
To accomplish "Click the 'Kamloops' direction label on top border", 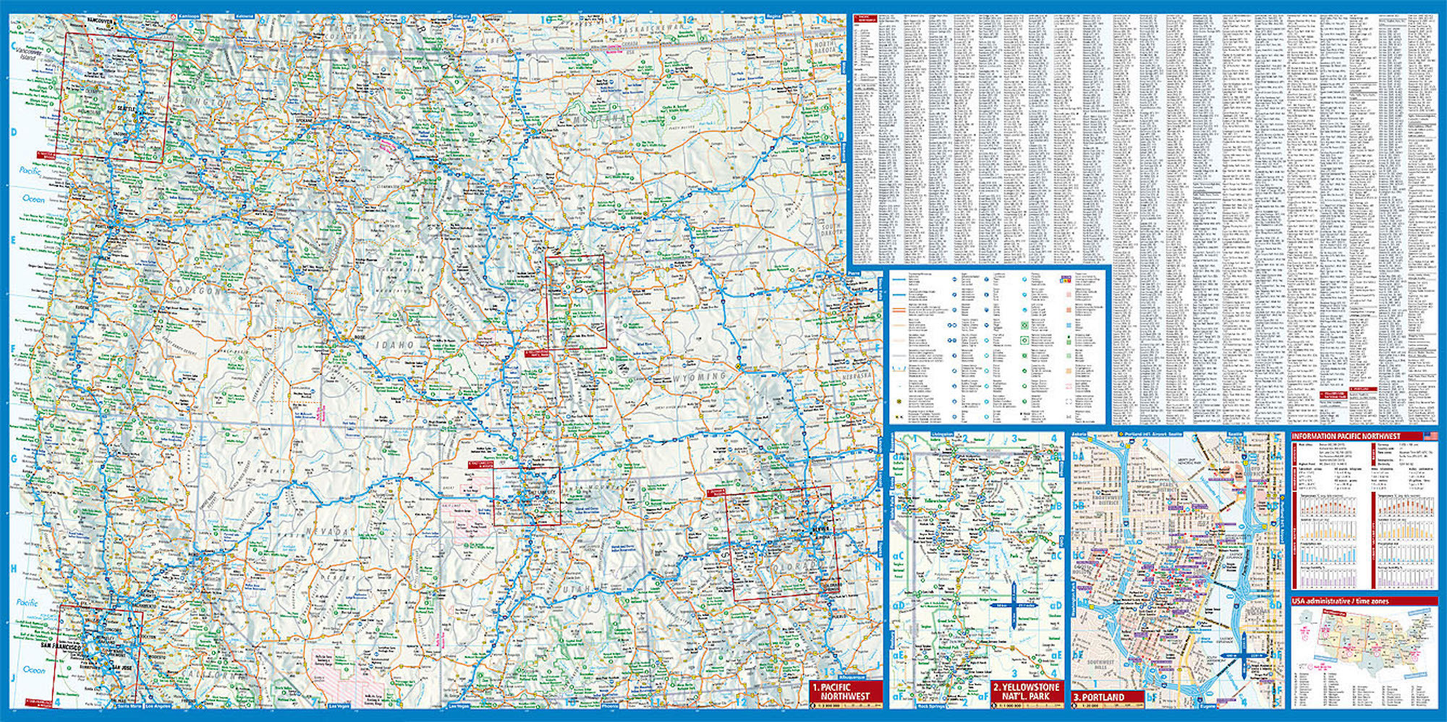I will [x=190, y=16].
